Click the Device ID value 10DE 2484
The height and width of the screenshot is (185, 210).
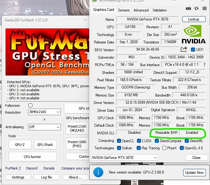coord(186,57)
